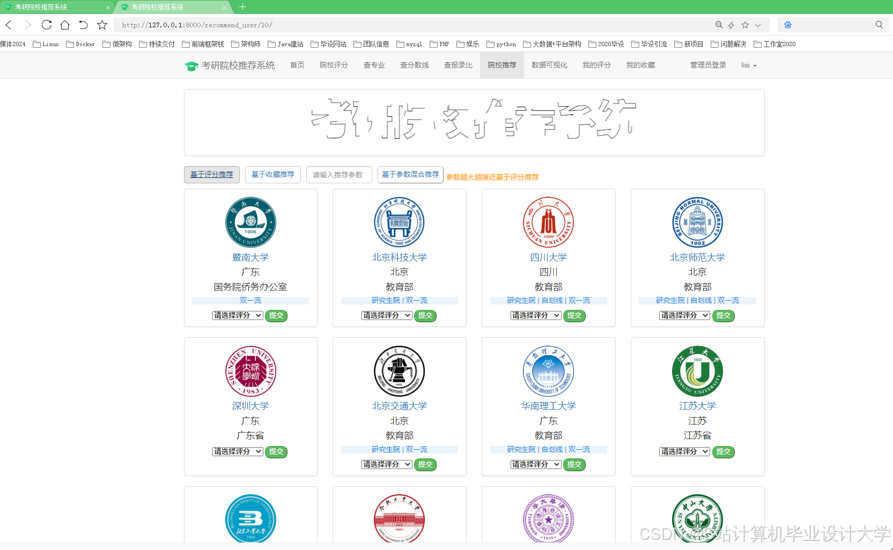Viewport: 893px width, 550px height.
Task: Go to 首页 in the navigation bar
Action: click(x=297, y=65)
